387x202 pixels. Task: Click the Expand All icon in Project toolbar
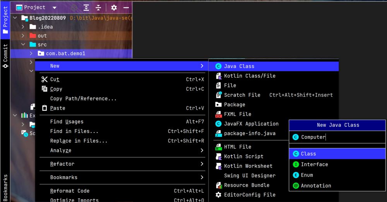click(87, 8)
